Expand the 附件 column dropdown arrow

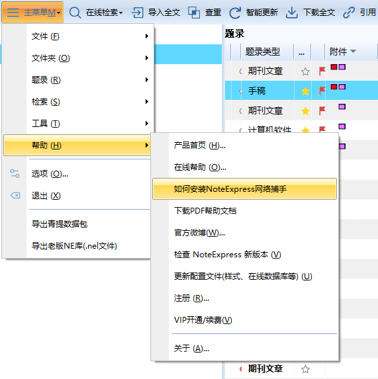point(353,51)
